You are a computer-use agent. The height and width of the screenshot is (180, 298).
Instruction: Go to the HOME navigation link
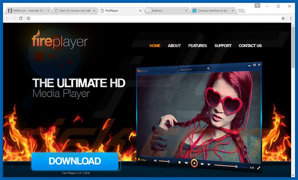[155, 46]
